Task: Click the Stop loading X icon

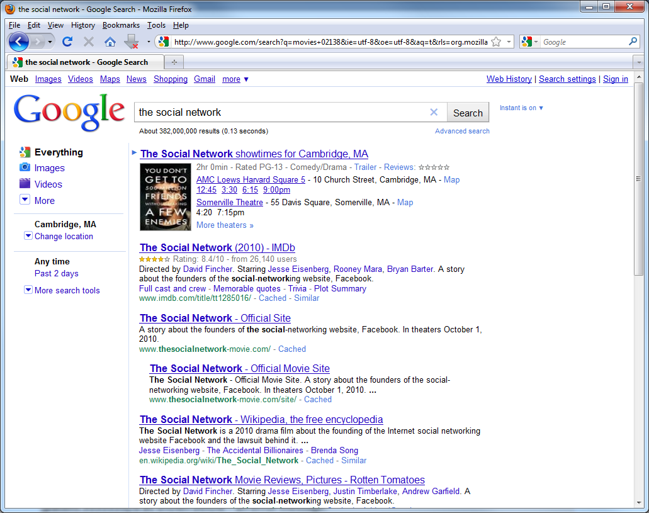Action: tap(89, 42)
